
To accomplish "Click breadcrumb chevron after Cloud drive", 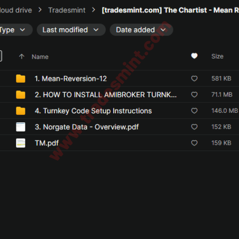I will [x=40, y=10].
